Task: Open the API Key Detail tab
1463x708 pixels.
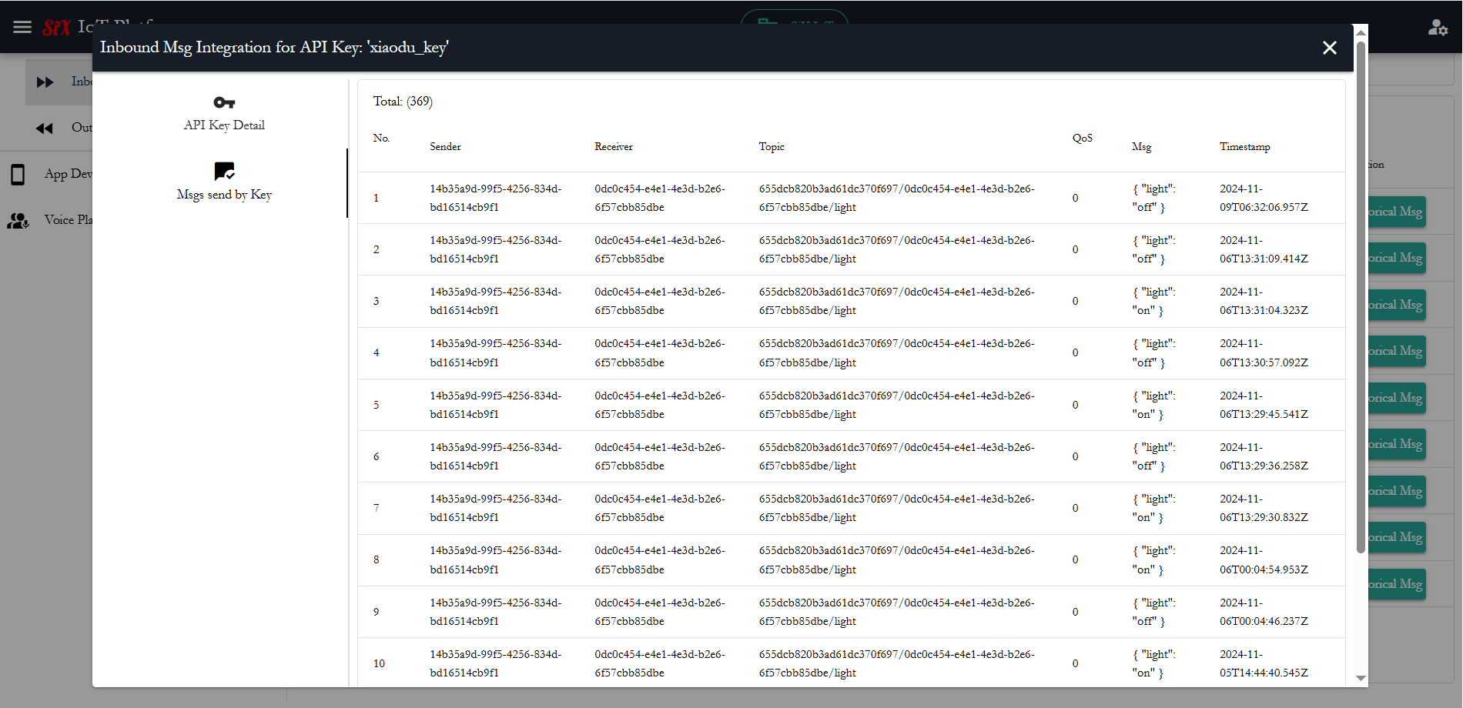Action: coord(224,114)
